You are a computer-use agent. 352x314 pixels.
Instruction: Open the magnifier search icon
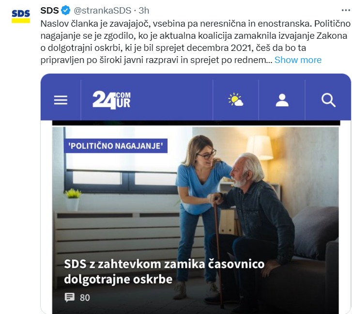[328, 100]
